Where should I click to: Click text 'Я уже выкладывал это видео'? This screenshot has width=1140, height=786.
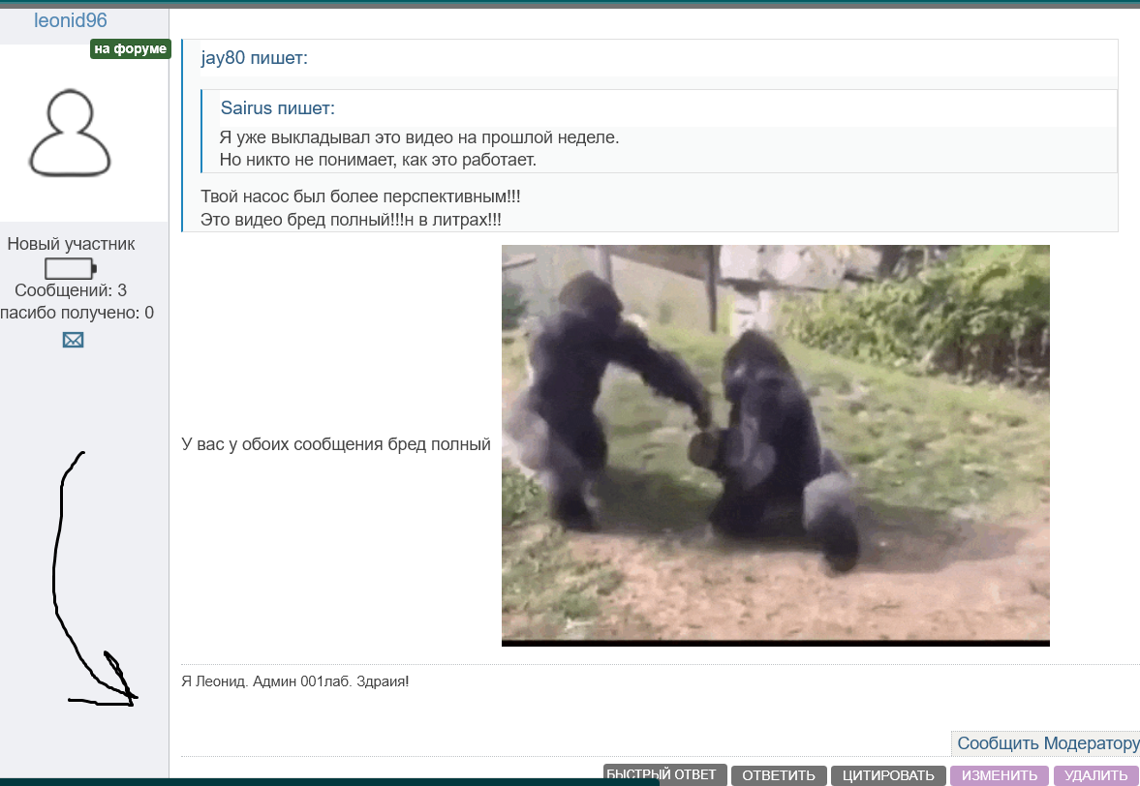point(337,137)
